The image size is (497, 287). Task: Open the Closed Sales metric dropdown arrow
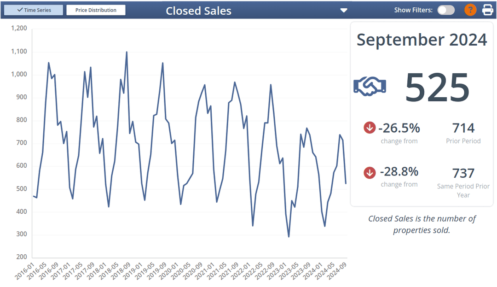[x=343, y=10]
